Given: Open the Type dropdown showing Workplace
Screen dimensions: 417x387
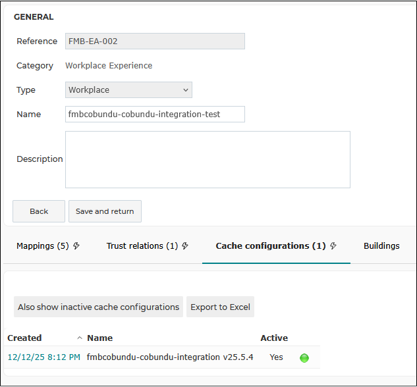Looking at the screenshot, I should tap(128, 90).
